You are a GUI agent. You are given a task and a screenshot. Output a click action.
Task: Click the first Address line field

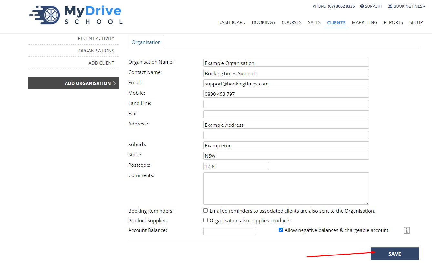click(x=286, y=125)
